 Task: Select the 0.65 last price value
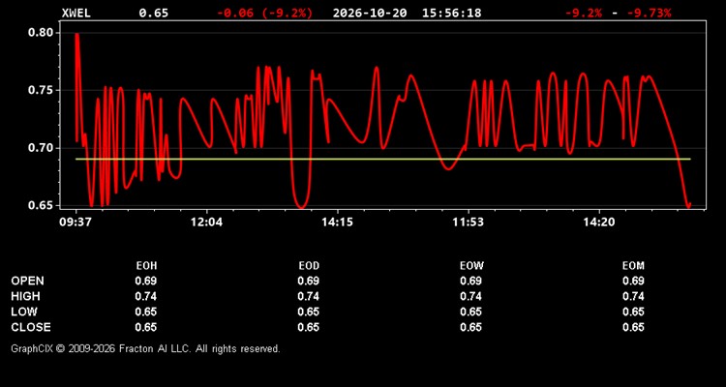click(154, 13)
